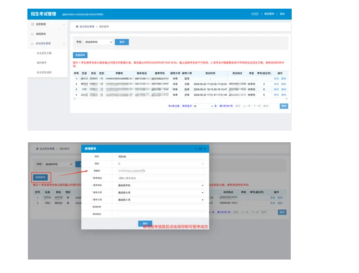Screen dimensions: 359x273
Task: Select 自主招生成绩 in the sidebar
Action: pos(44,72)
